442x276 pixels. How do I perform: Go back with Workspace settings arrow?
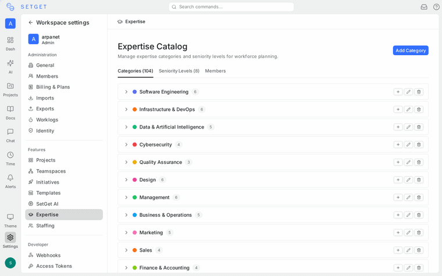[x=30, y=23]
